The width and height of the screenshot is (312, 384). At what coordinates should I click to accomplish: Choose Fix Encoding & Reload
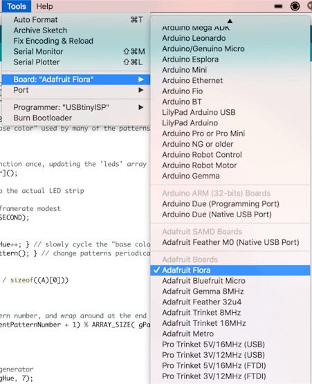pyautogui.click(x=76, y=41)
